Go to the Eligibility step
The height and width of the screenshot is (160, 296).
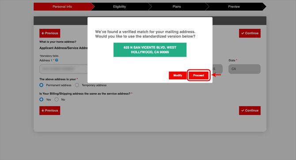pos(119,7)
